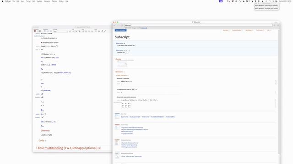Click the purple app icon in the menu bar

[221, 1]
